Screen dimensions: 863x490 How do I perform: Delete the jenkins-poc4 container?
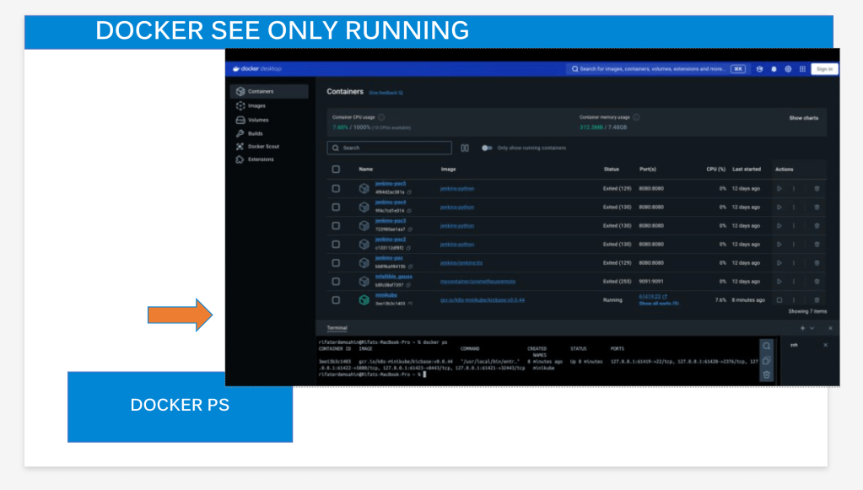tap(817, 207)
